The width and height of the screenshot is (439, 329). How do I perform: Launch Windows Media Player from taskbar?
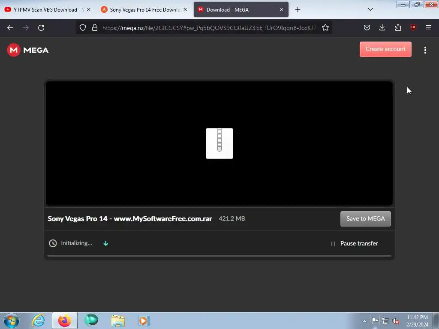click(x=144, y=320)
